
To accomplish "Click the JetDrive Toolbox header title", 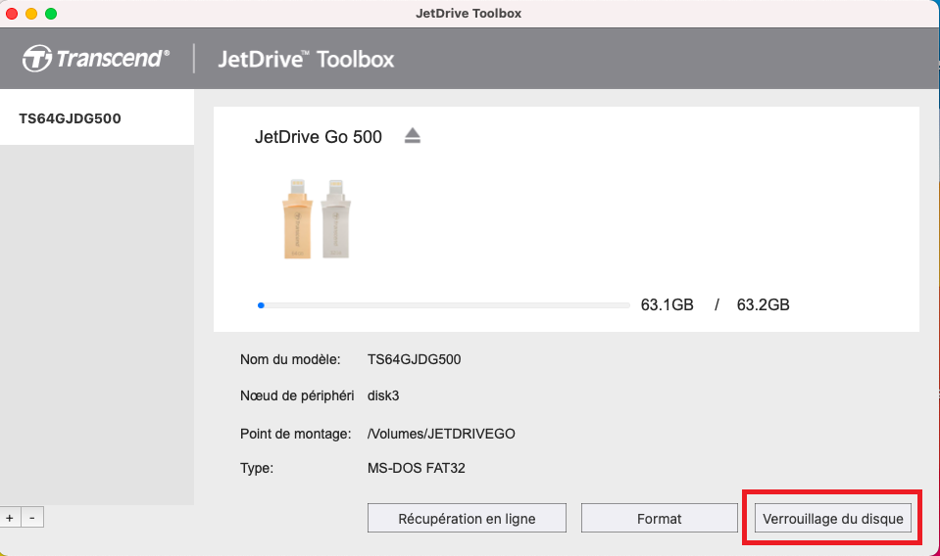I will [x=306, y=60].
